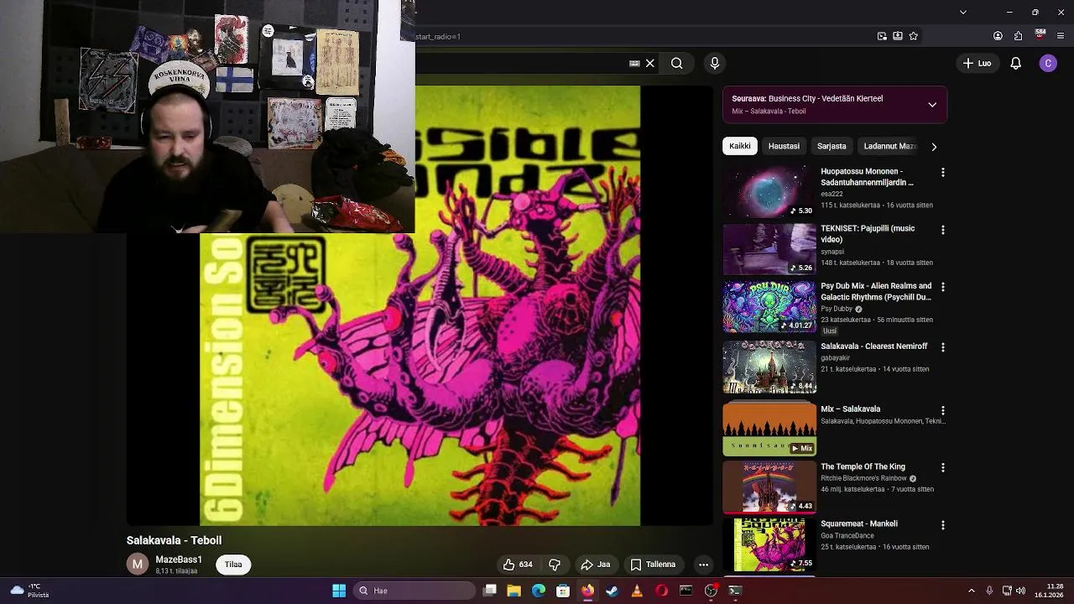1074x604 pixels.
Task: Open Steam from the taskbar
Action: tap(613, 591)
